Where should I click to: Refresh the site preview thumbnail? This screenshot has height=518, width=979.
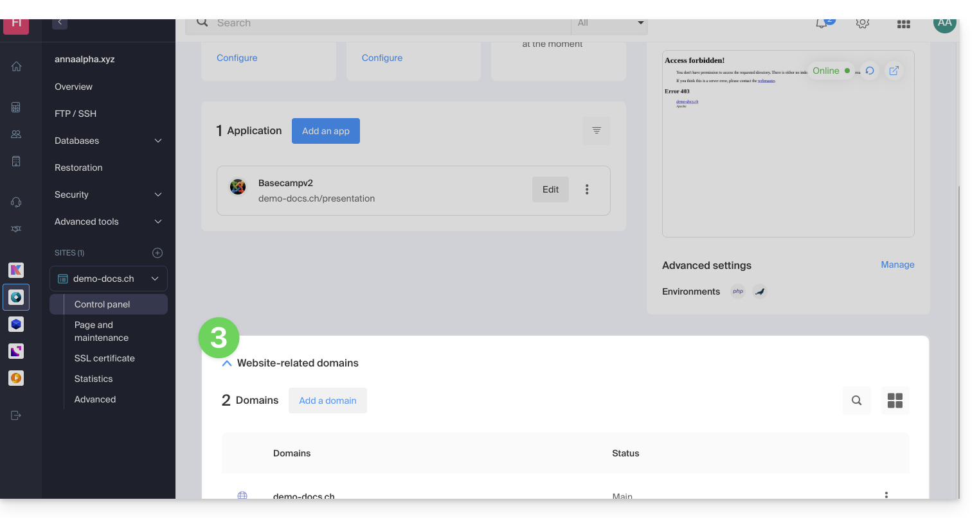[869, 71]
